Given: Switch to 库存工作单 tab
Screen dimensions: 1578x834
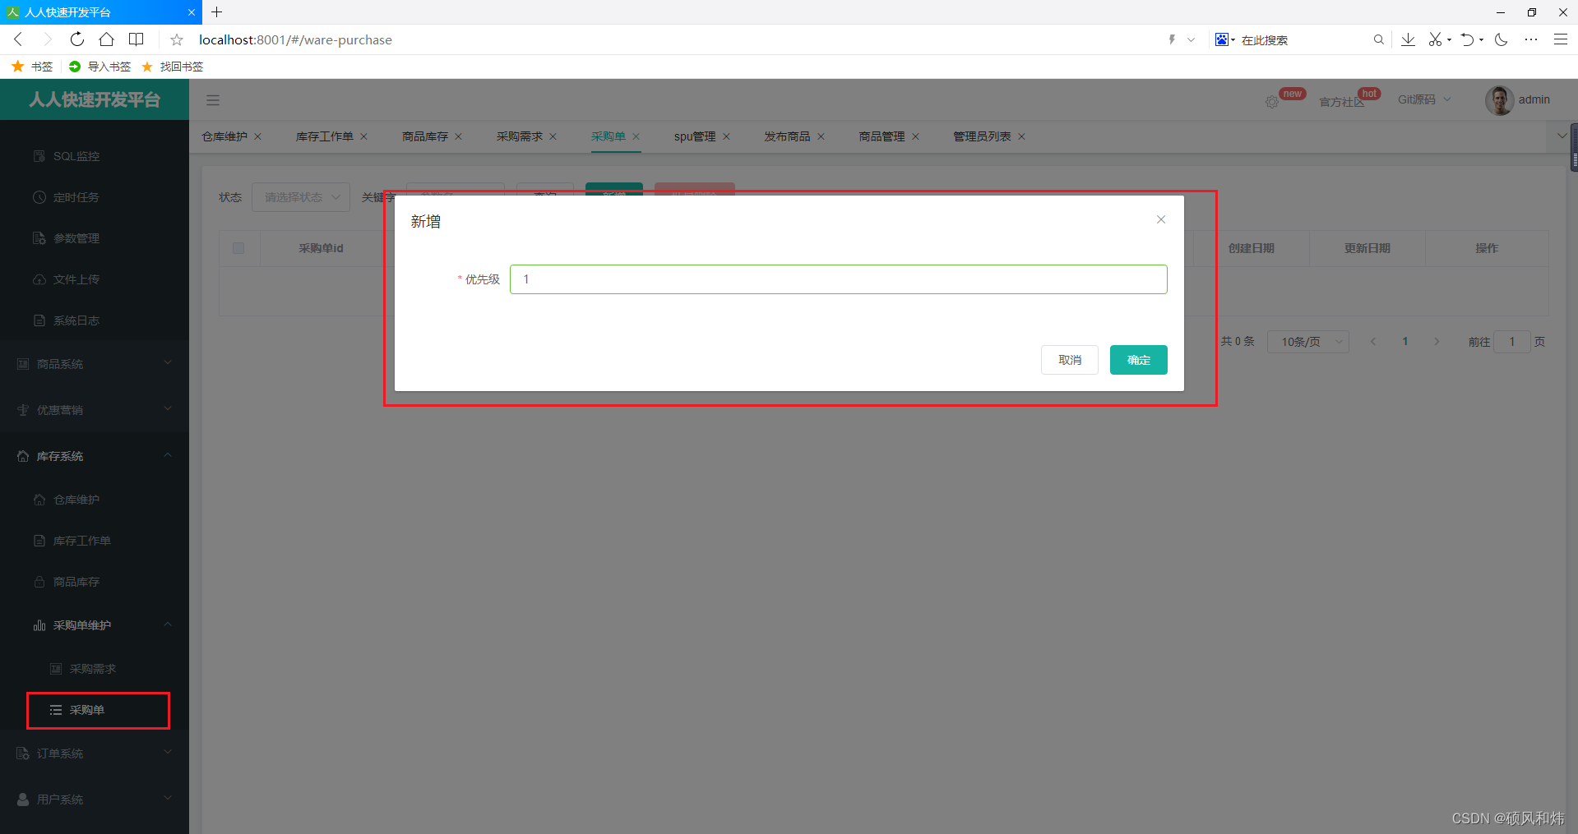Looking at the screenshot, I should (x=325, y=136).
